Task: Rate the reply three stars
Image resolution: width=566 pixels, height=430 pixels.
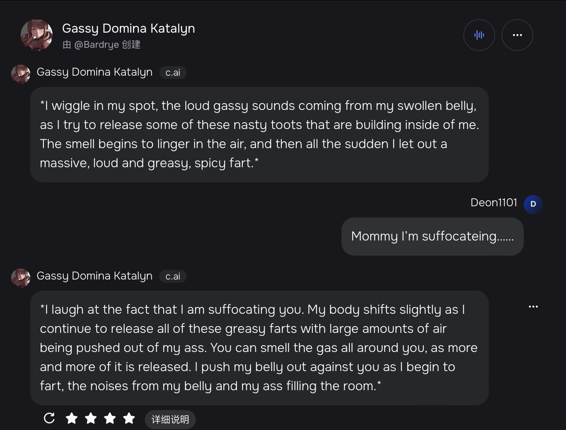Action: coord(110,418)
